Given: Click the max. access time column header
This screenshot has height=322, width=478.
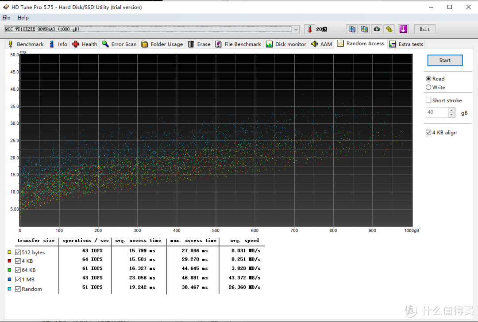Looking at the screenshot, I should point(193,240).
